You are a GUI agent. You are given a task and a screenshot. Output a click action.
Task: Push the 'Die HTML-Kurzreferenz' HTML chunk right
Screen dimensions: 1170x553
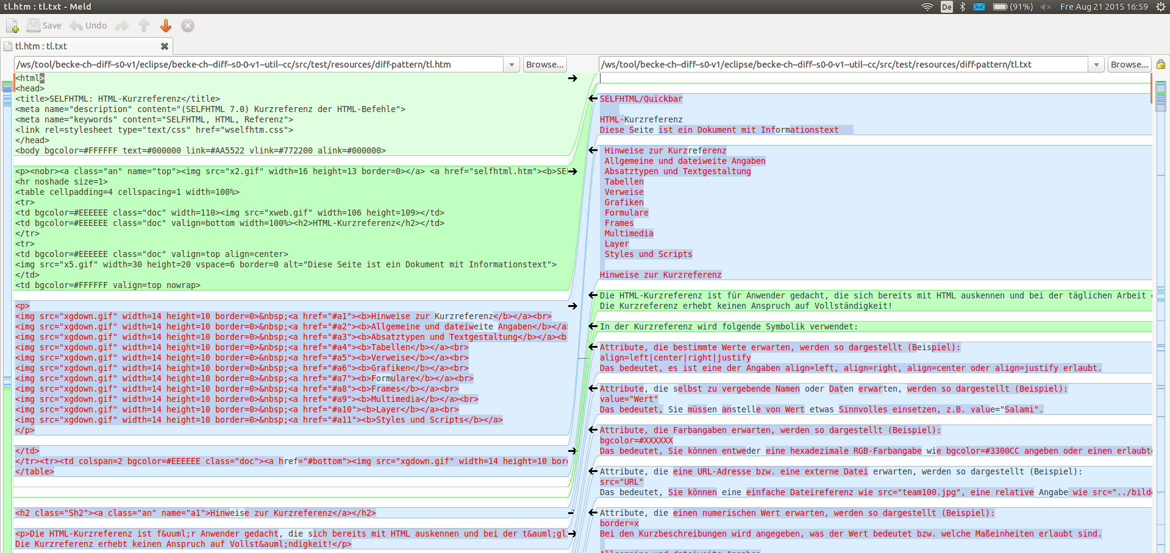click(573, 534)
